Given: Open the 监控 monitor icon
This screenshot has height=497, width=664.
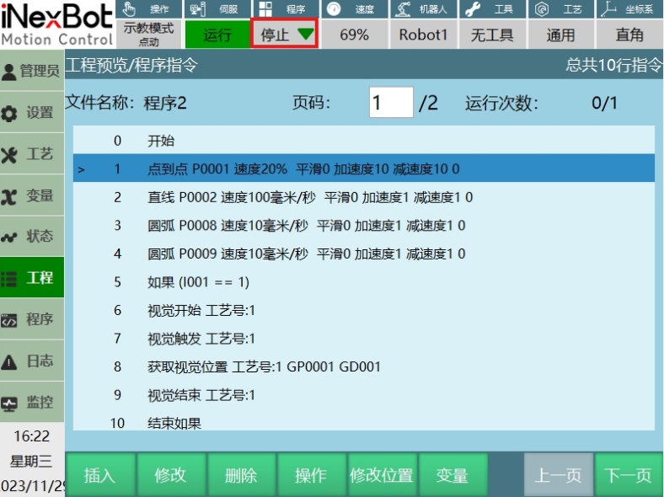Looking at the screenshot, I should click(9, 403).
